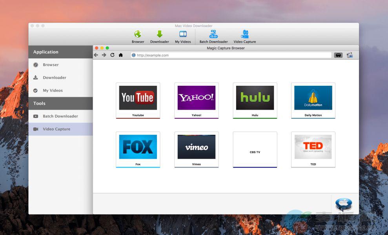
Task: Click the http://example.com address field
Action: 231,55
